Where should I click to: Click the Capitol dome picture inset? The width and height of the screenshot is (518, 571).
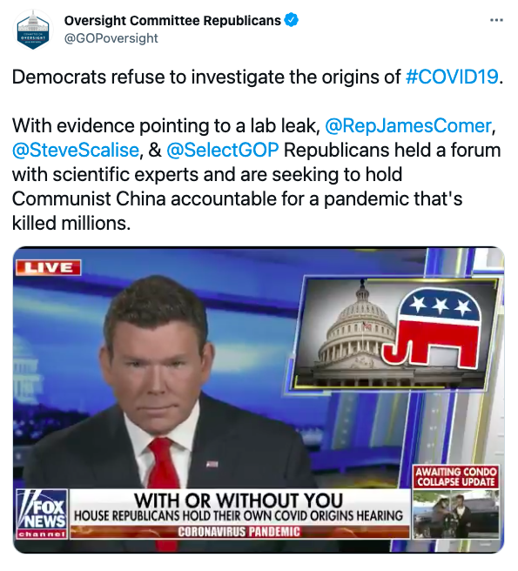pos(394,333)
